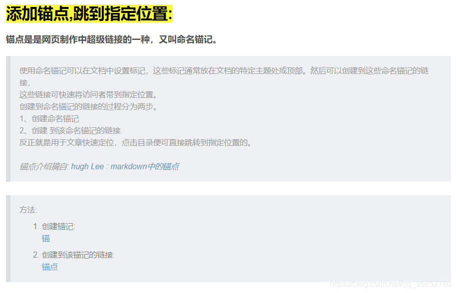Screen dimensions: 456x293
Task: Click the "锚" link under 创建锚记
Action: [x=46, y=239]
